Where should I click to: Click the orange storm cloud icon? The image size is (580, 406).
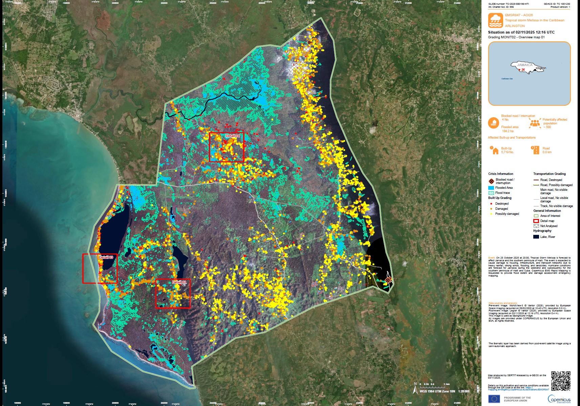click(494, 20)
